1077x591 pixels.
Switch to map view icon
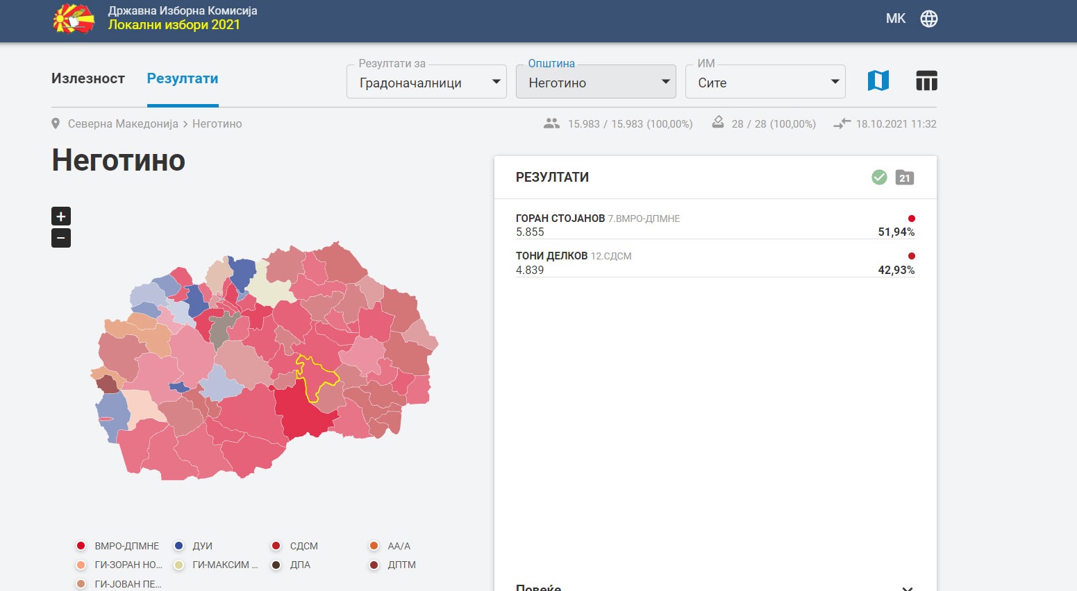click(x=878, y=81)
